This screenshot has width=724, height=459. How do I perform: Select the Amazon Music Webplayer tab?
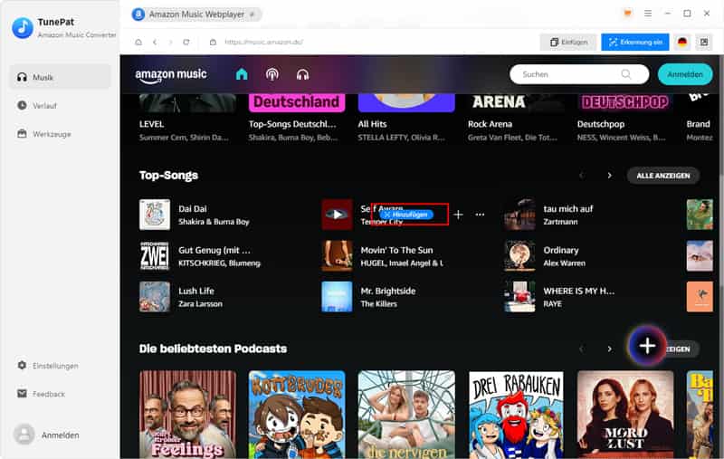(196, 14)
